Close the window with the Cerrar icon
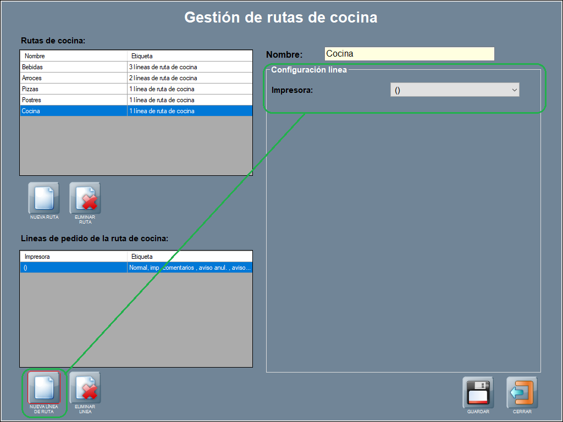This screenshot has width=563, height=422. pos(522,392)
